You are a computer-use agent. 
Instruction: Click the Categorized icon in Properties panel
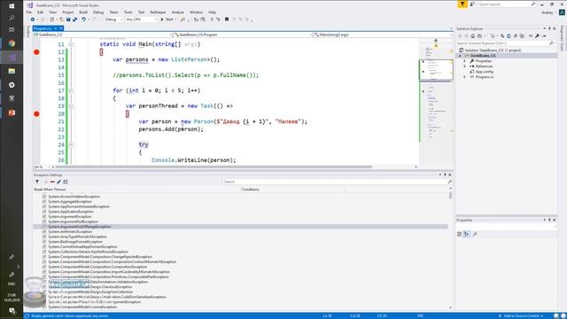pos(459,234)
